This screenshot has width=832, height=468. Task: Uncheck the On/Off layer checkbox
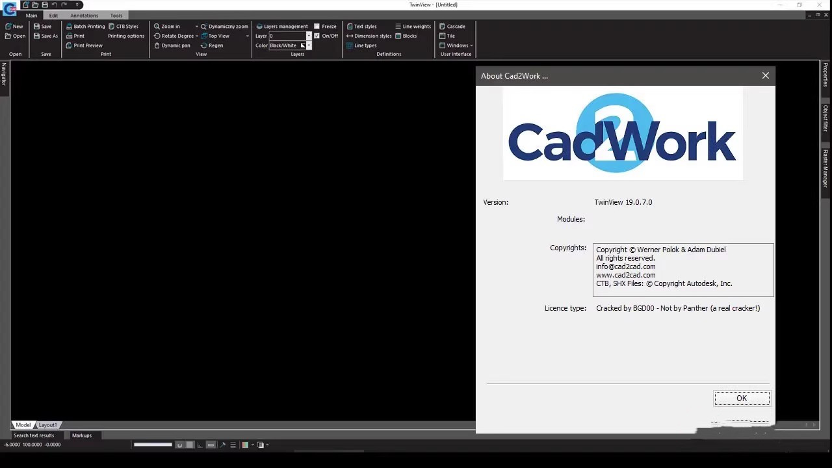[x=317, y=36]
